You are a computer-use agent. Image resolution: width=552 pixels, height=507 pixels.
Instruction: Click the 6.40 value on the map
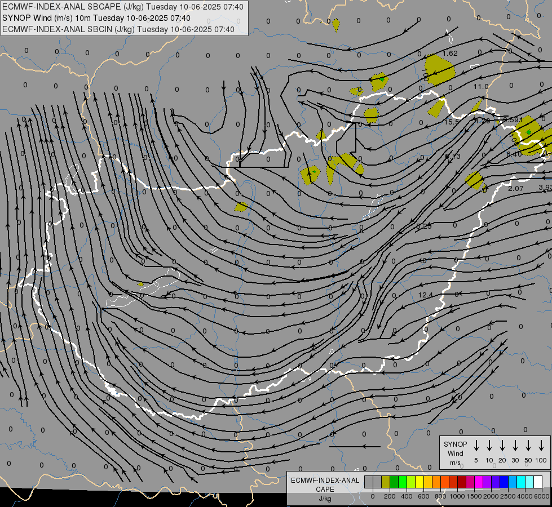click(514, 154)
